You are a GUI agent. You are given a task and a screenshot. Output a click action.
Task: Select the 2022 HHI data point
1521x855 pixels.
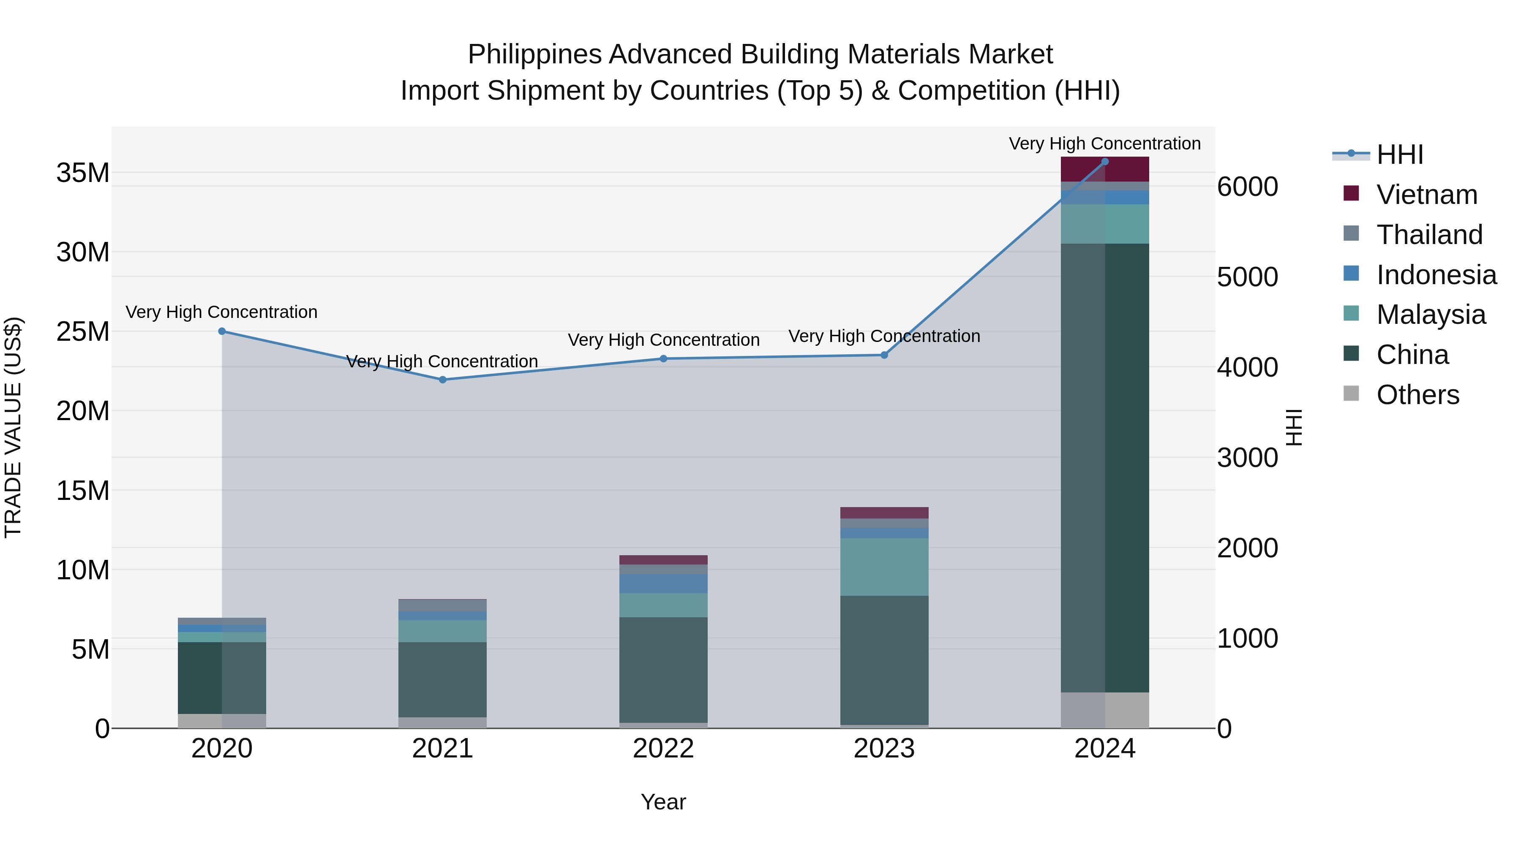click(663, 359)
